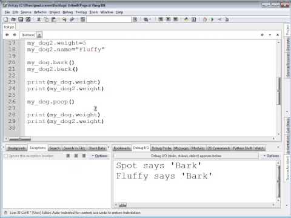Expand left tool panel tab overflow arrow
291x218 pixels.
109,148
